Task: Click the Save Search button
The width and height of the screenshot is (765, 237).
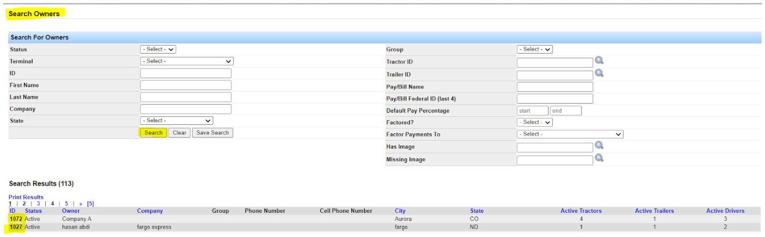Action: [212, 133]
